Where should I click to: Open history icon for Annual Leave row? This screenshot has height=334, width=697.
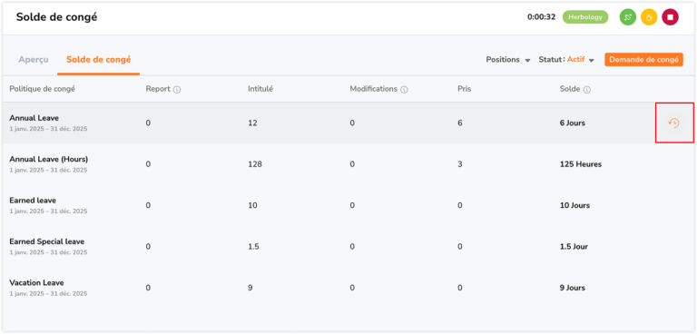tap(674, 123)
